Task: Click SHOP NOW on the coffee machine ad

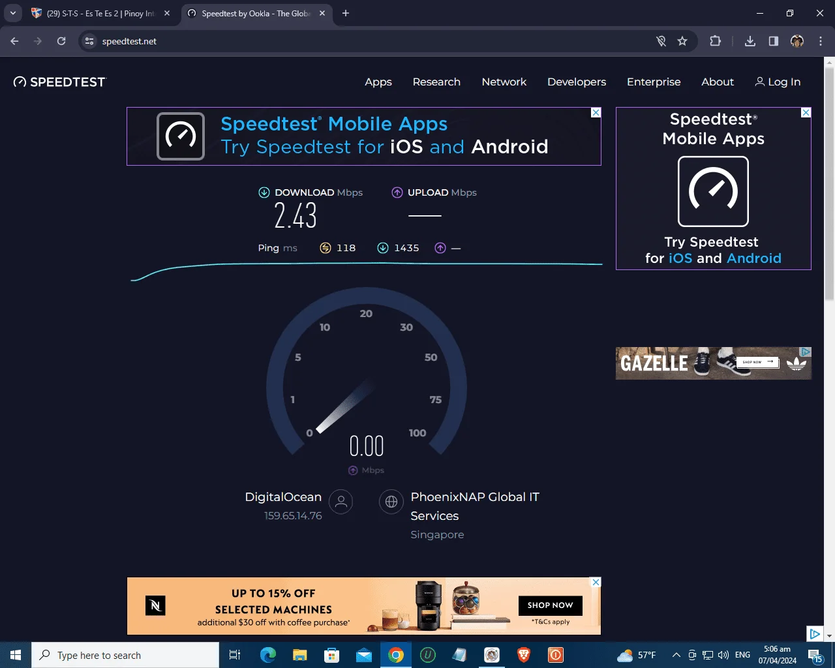Action: (x=551, y=605)
